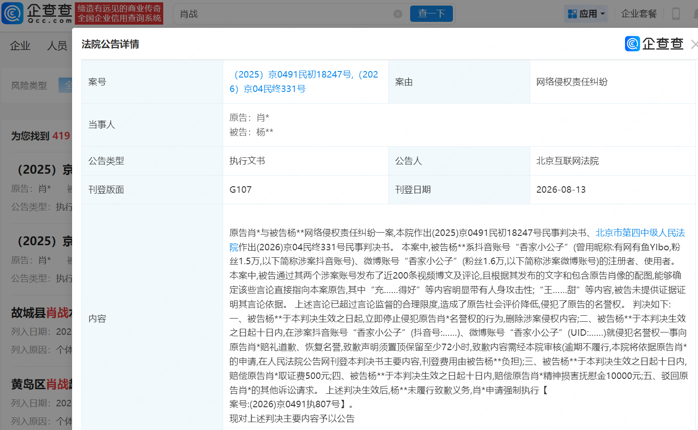Open 企业套餐 in the top bar
Viewport: 698px width, 430px height.
(x=639, y=14)
